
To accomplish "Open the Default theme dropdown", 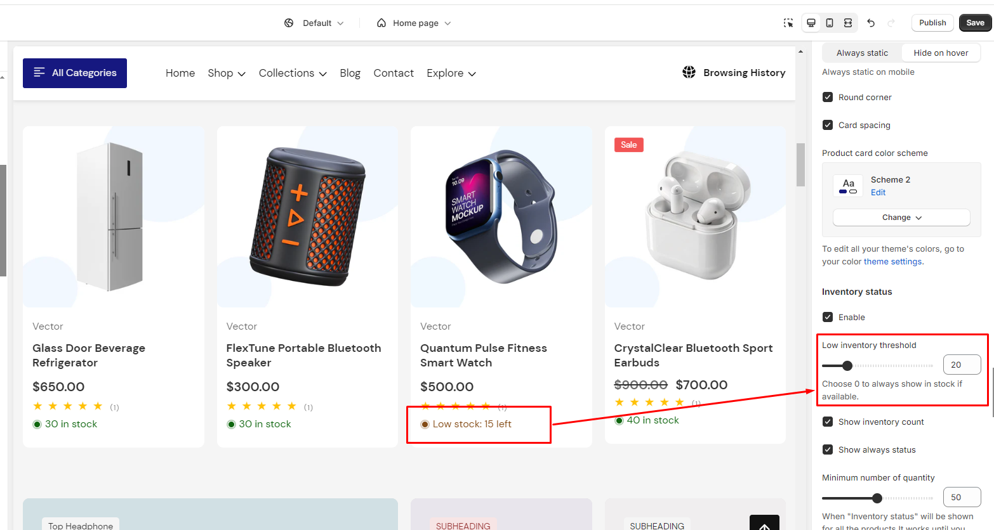I will click(x=314, y=23).
